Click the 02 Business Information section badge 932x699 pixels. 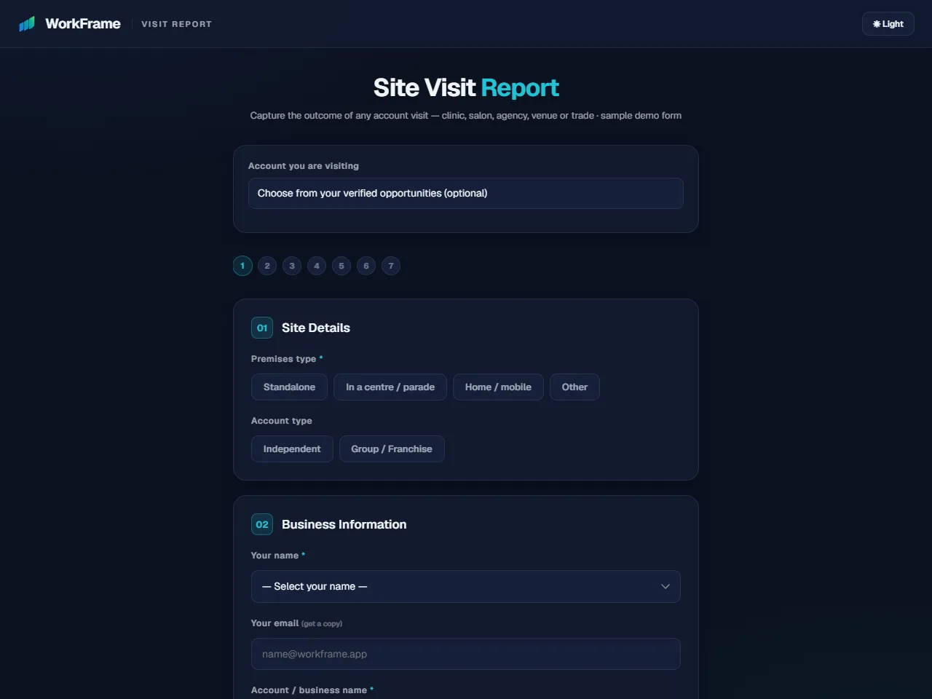(262, 524)
